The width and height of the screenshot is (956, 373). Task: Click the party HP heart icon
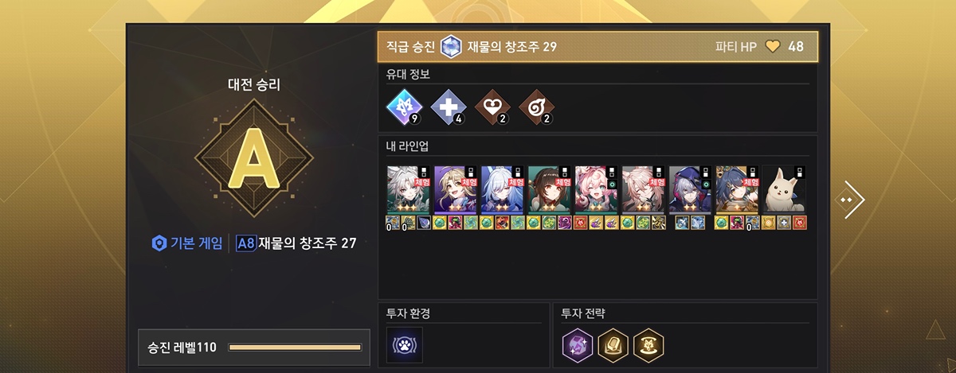click(772, 47)
